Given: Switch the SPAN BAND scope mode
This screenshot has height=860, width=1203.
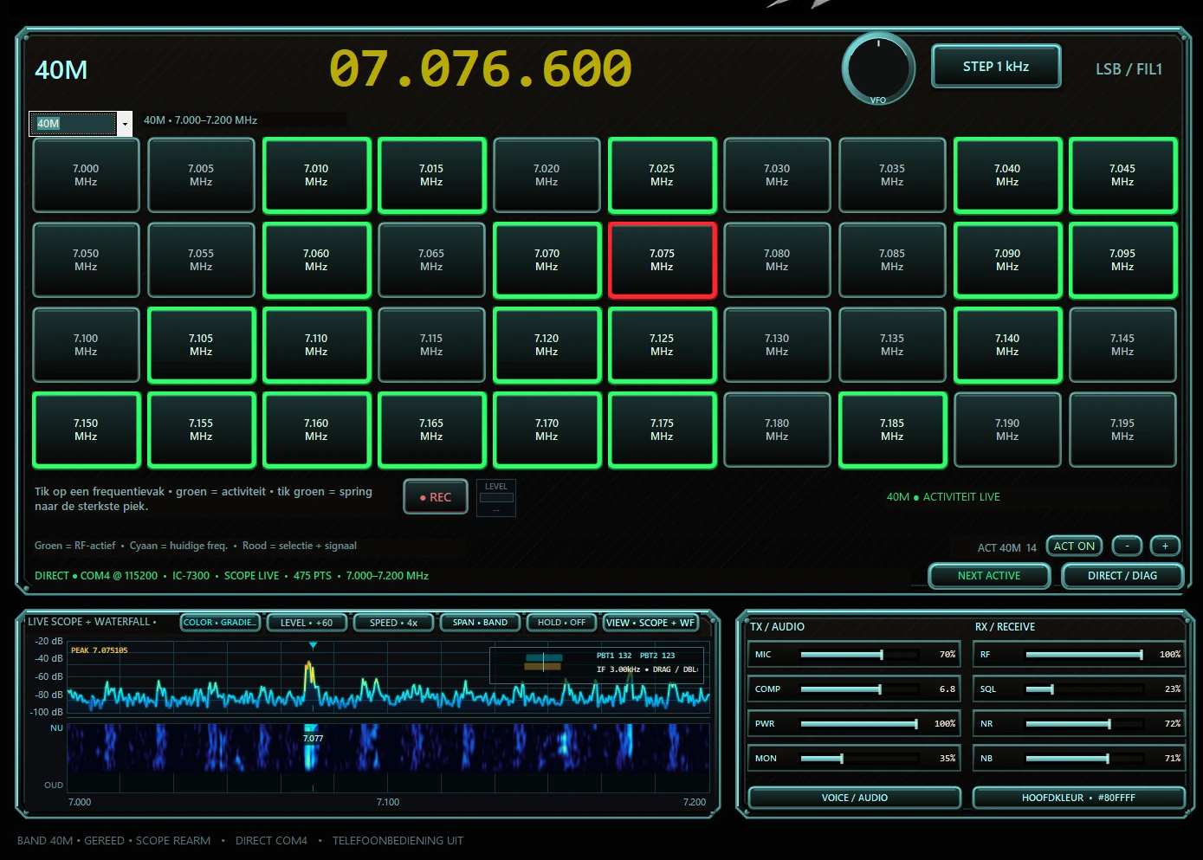Looking at the screenshot, I should point(480,623).
